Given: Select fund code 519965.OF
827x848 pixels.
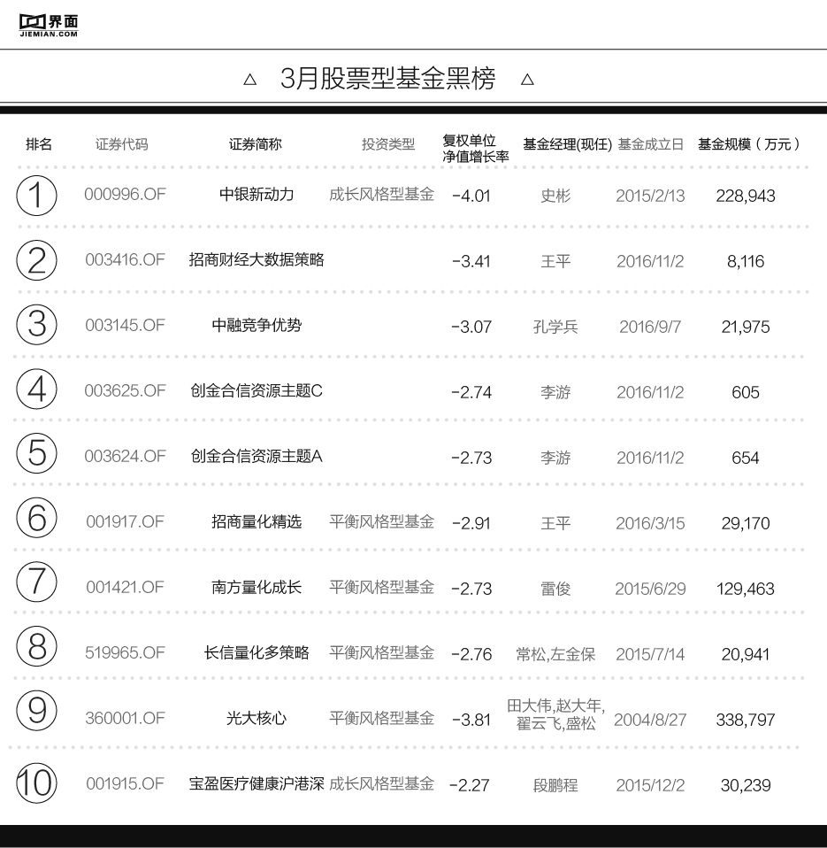Looking at the screenshot, I should (x=125, y=652).
